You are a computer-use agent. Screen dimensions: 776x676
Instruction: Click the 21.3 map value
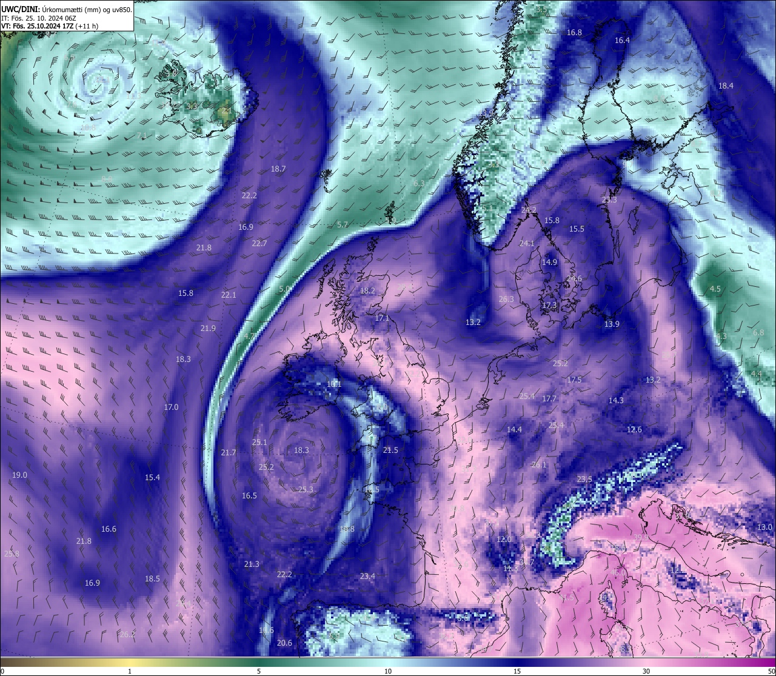coord(252,564)
